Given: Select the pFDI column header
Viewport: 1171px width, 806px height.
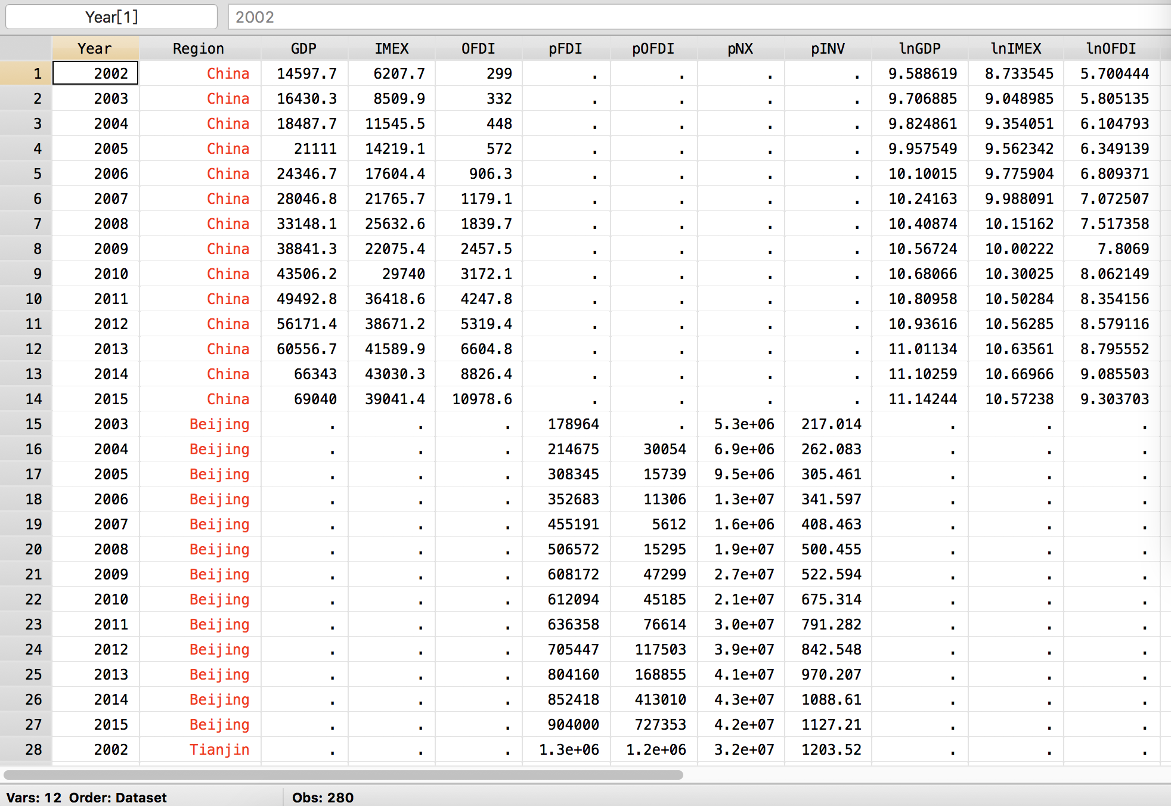Looking at the screenshot, I should coord(566,48).
